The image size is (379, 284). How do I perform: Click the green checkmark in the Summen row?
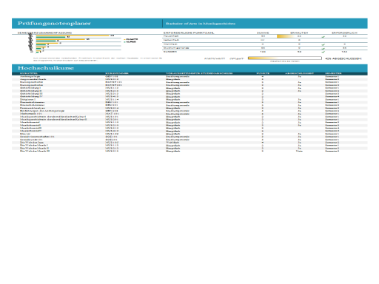point(323,53)
